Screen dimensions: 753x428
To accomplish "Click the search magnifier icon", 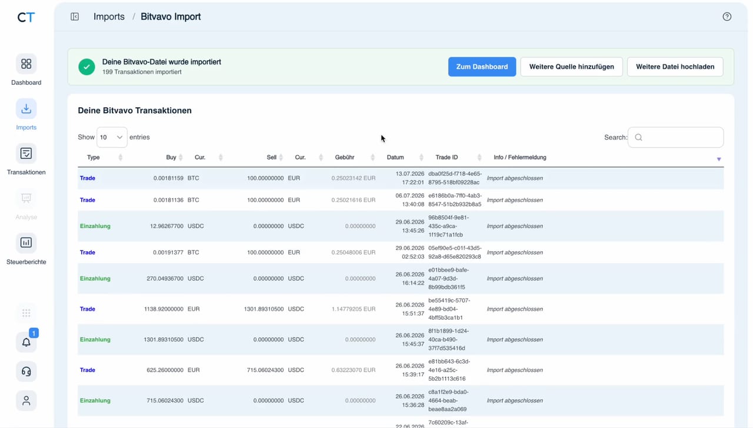I will tap(638, 138).
